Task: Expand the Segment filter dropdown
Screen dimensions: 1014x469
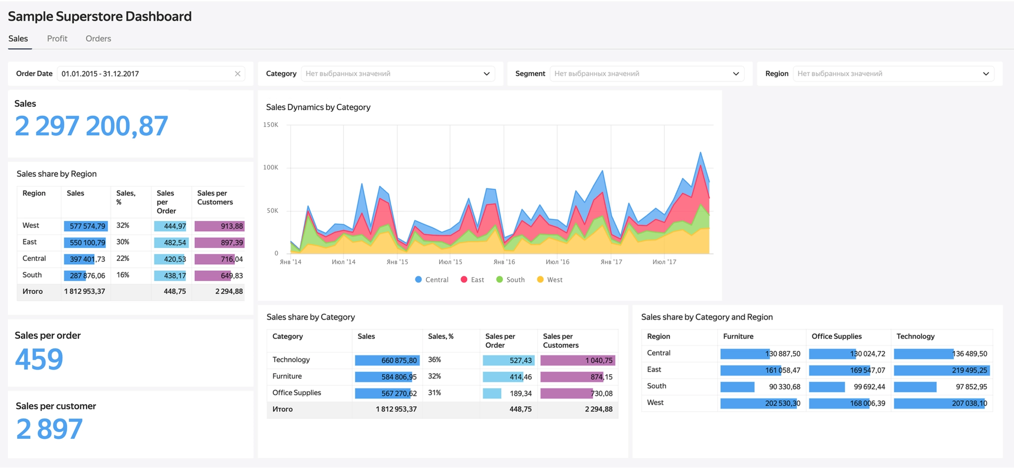Action: click(647, 74)
